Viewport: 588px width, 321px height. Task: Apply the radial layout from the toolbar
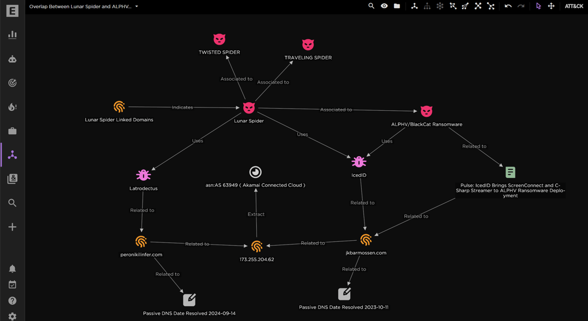439,6
